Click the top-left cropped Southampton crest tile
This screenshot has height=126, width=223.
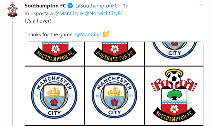tap(54, 53)
